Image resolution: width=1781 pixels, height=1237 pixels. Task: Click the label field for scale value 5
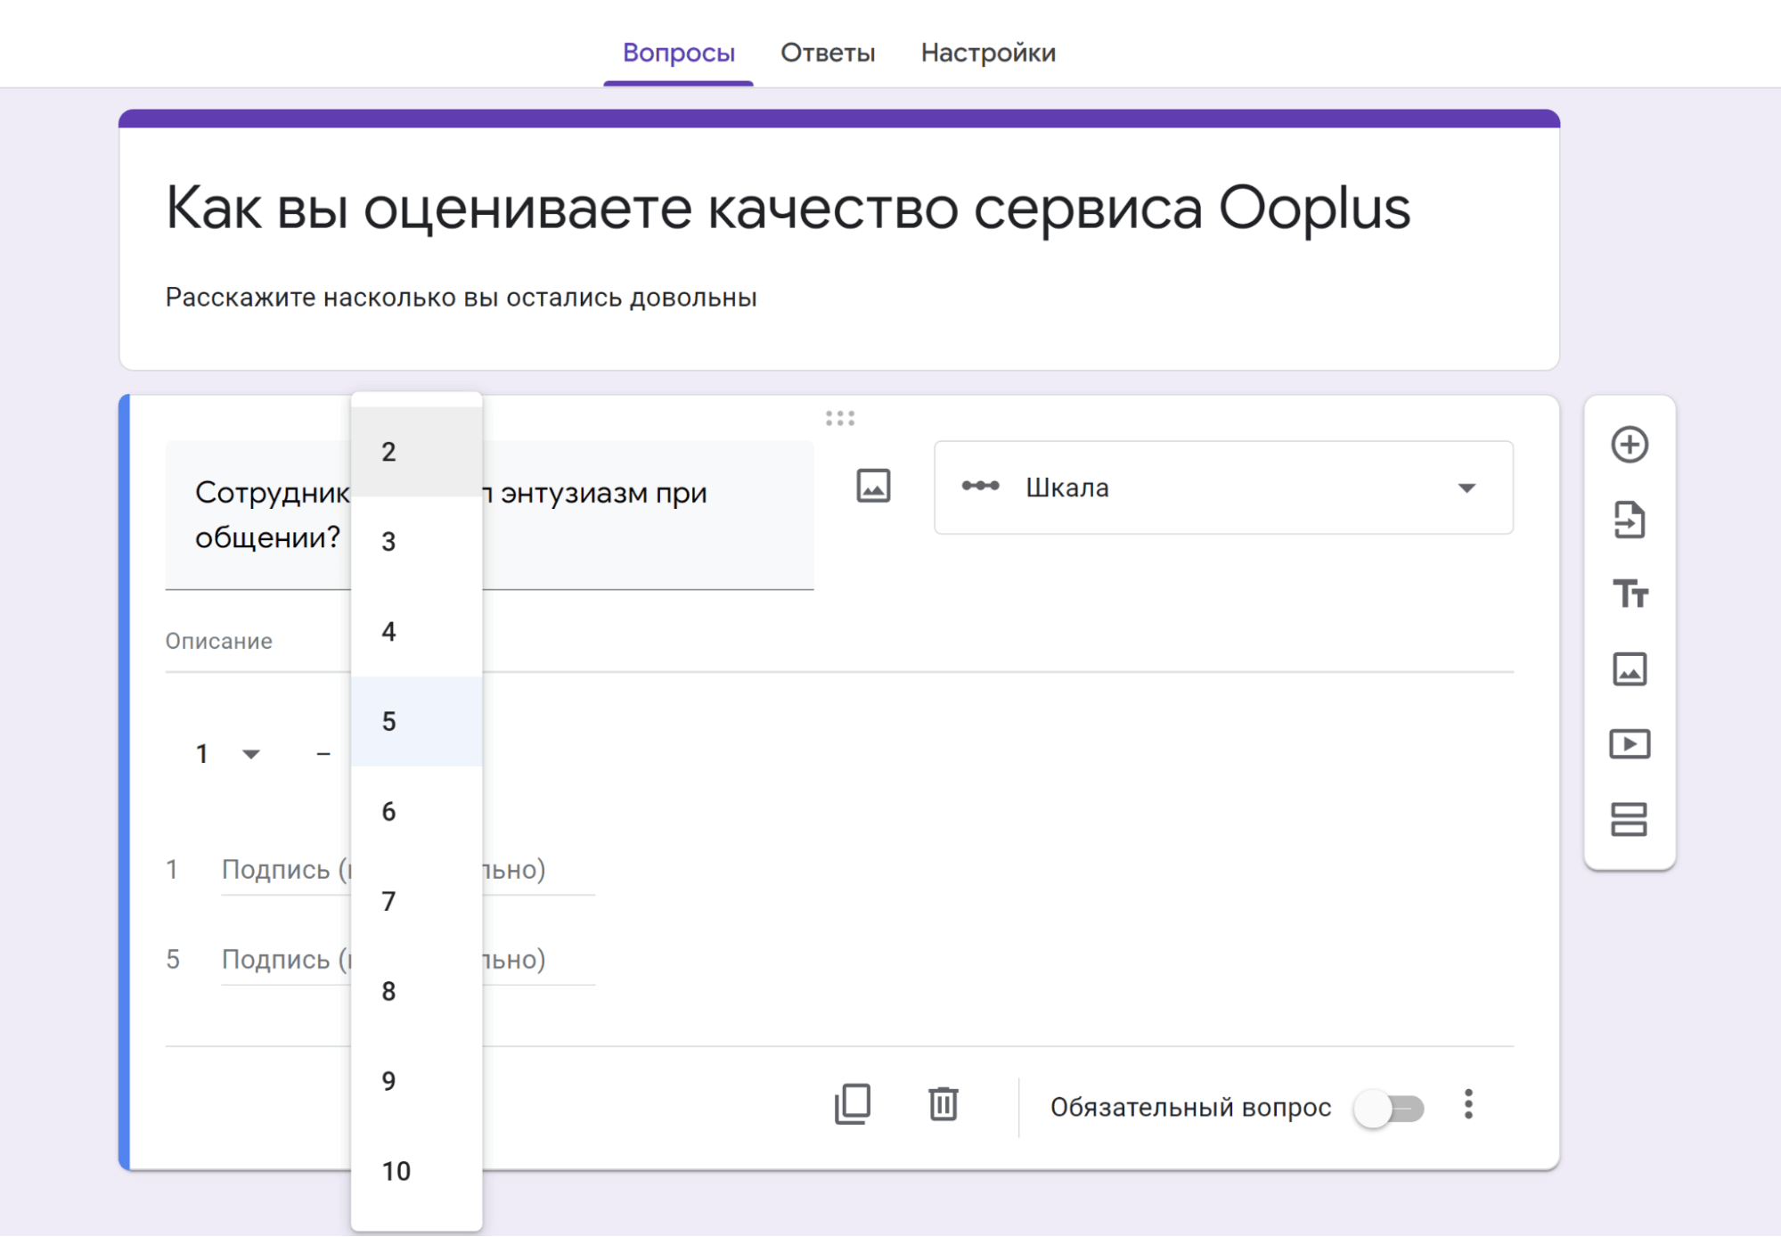click(408, 960)
